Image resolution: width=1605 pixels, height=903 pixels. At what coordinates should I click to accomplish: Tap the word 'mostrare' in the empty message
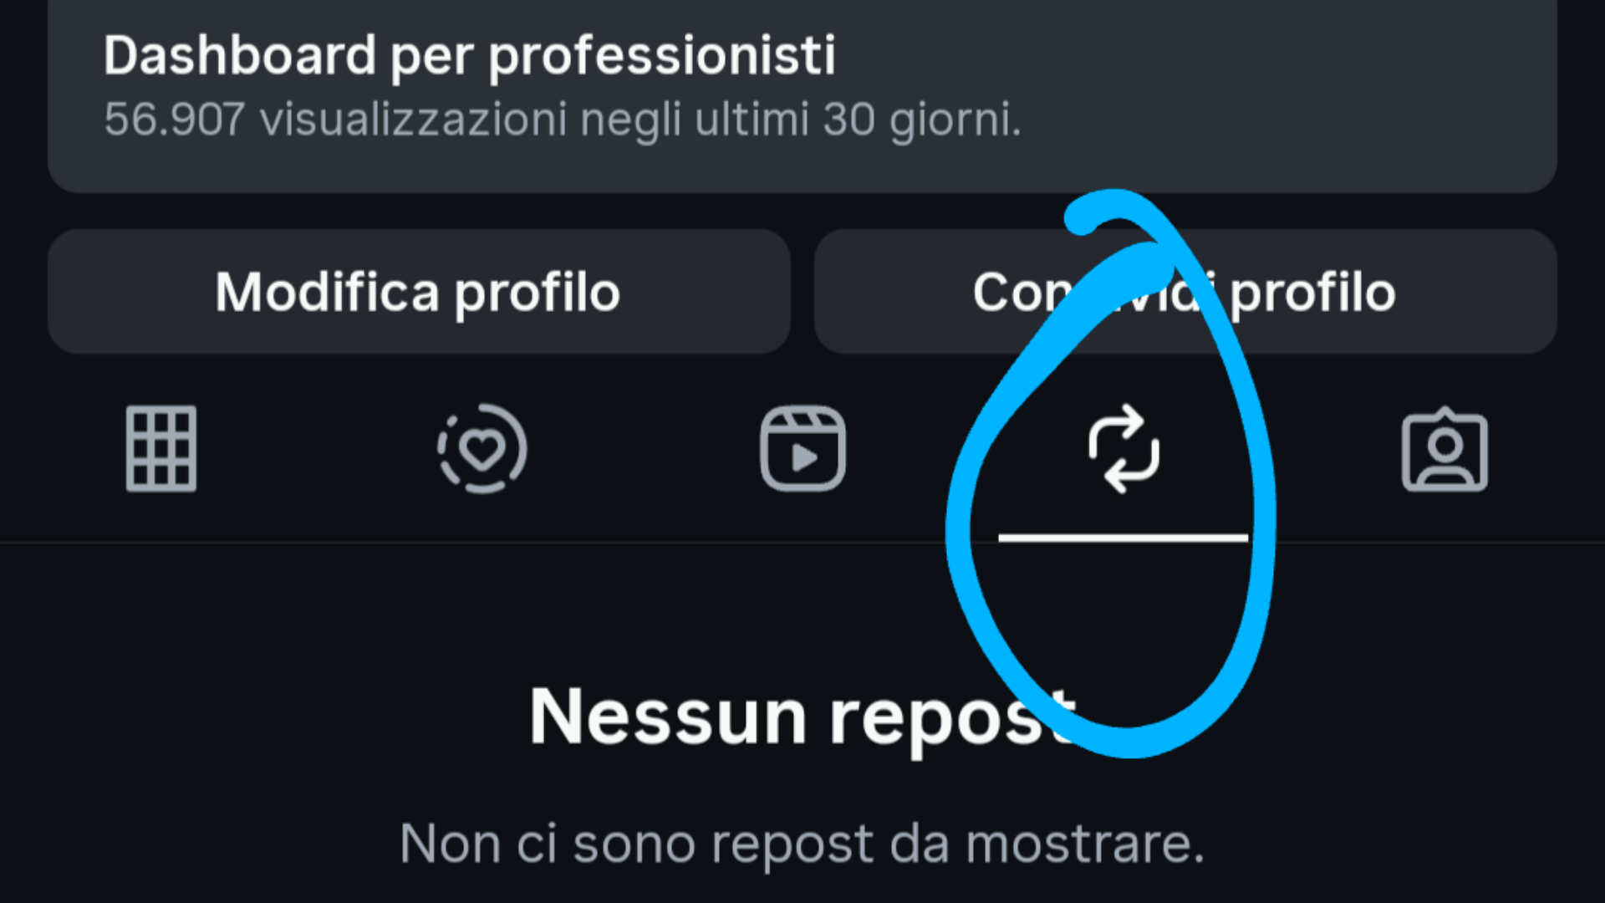[1085, 844]
